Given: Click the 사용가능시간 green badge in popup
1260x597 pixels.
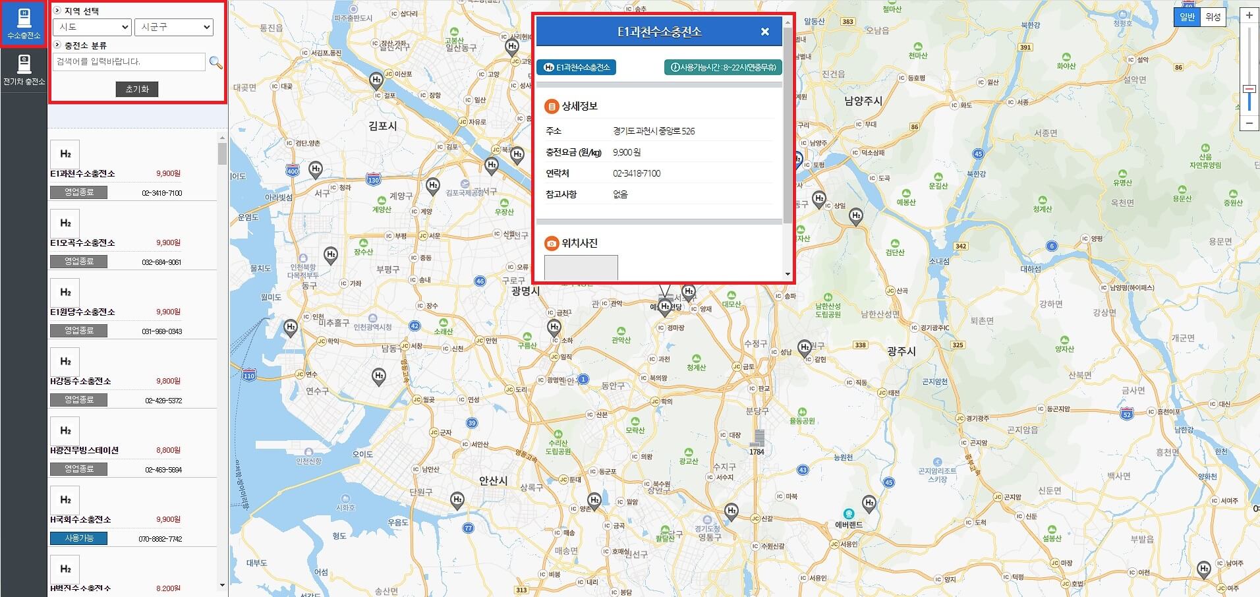Looking at the screenshot, I should 723,67.
